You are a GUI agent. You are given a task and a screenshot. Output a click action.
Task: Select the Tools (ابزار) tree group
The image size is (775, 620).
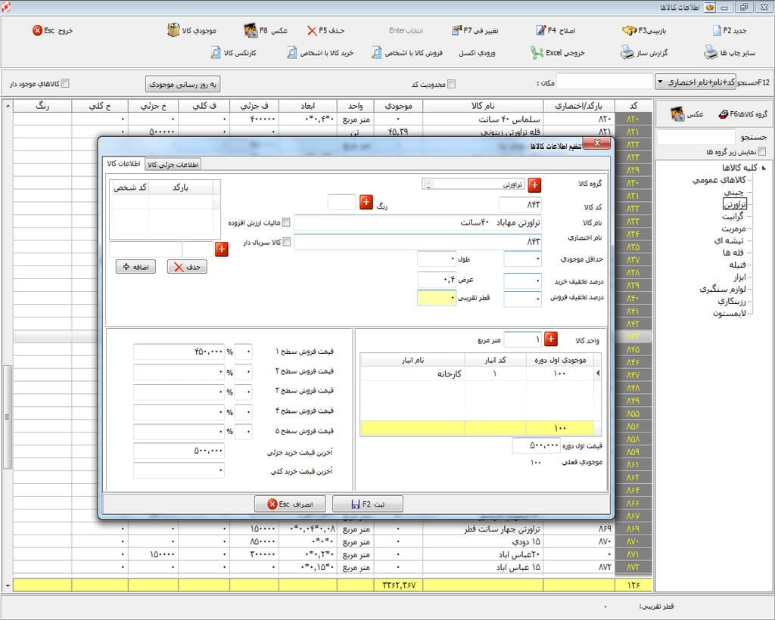tap(739, 277)
